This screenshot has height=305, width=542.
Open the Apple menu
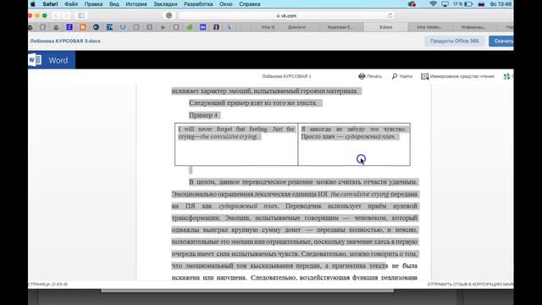click(33, 4)
